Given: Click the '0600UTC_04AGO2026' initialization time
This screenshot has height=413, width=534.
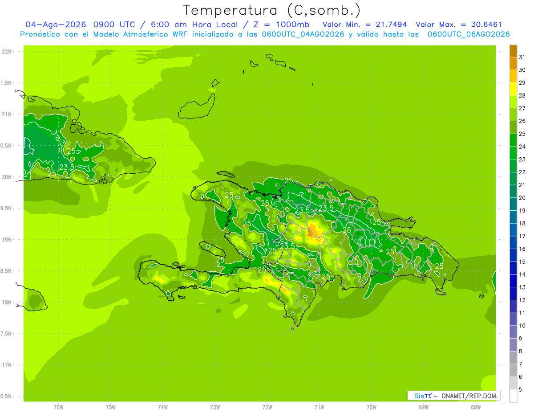Looking at the screenshot, I should coord(303,34).
